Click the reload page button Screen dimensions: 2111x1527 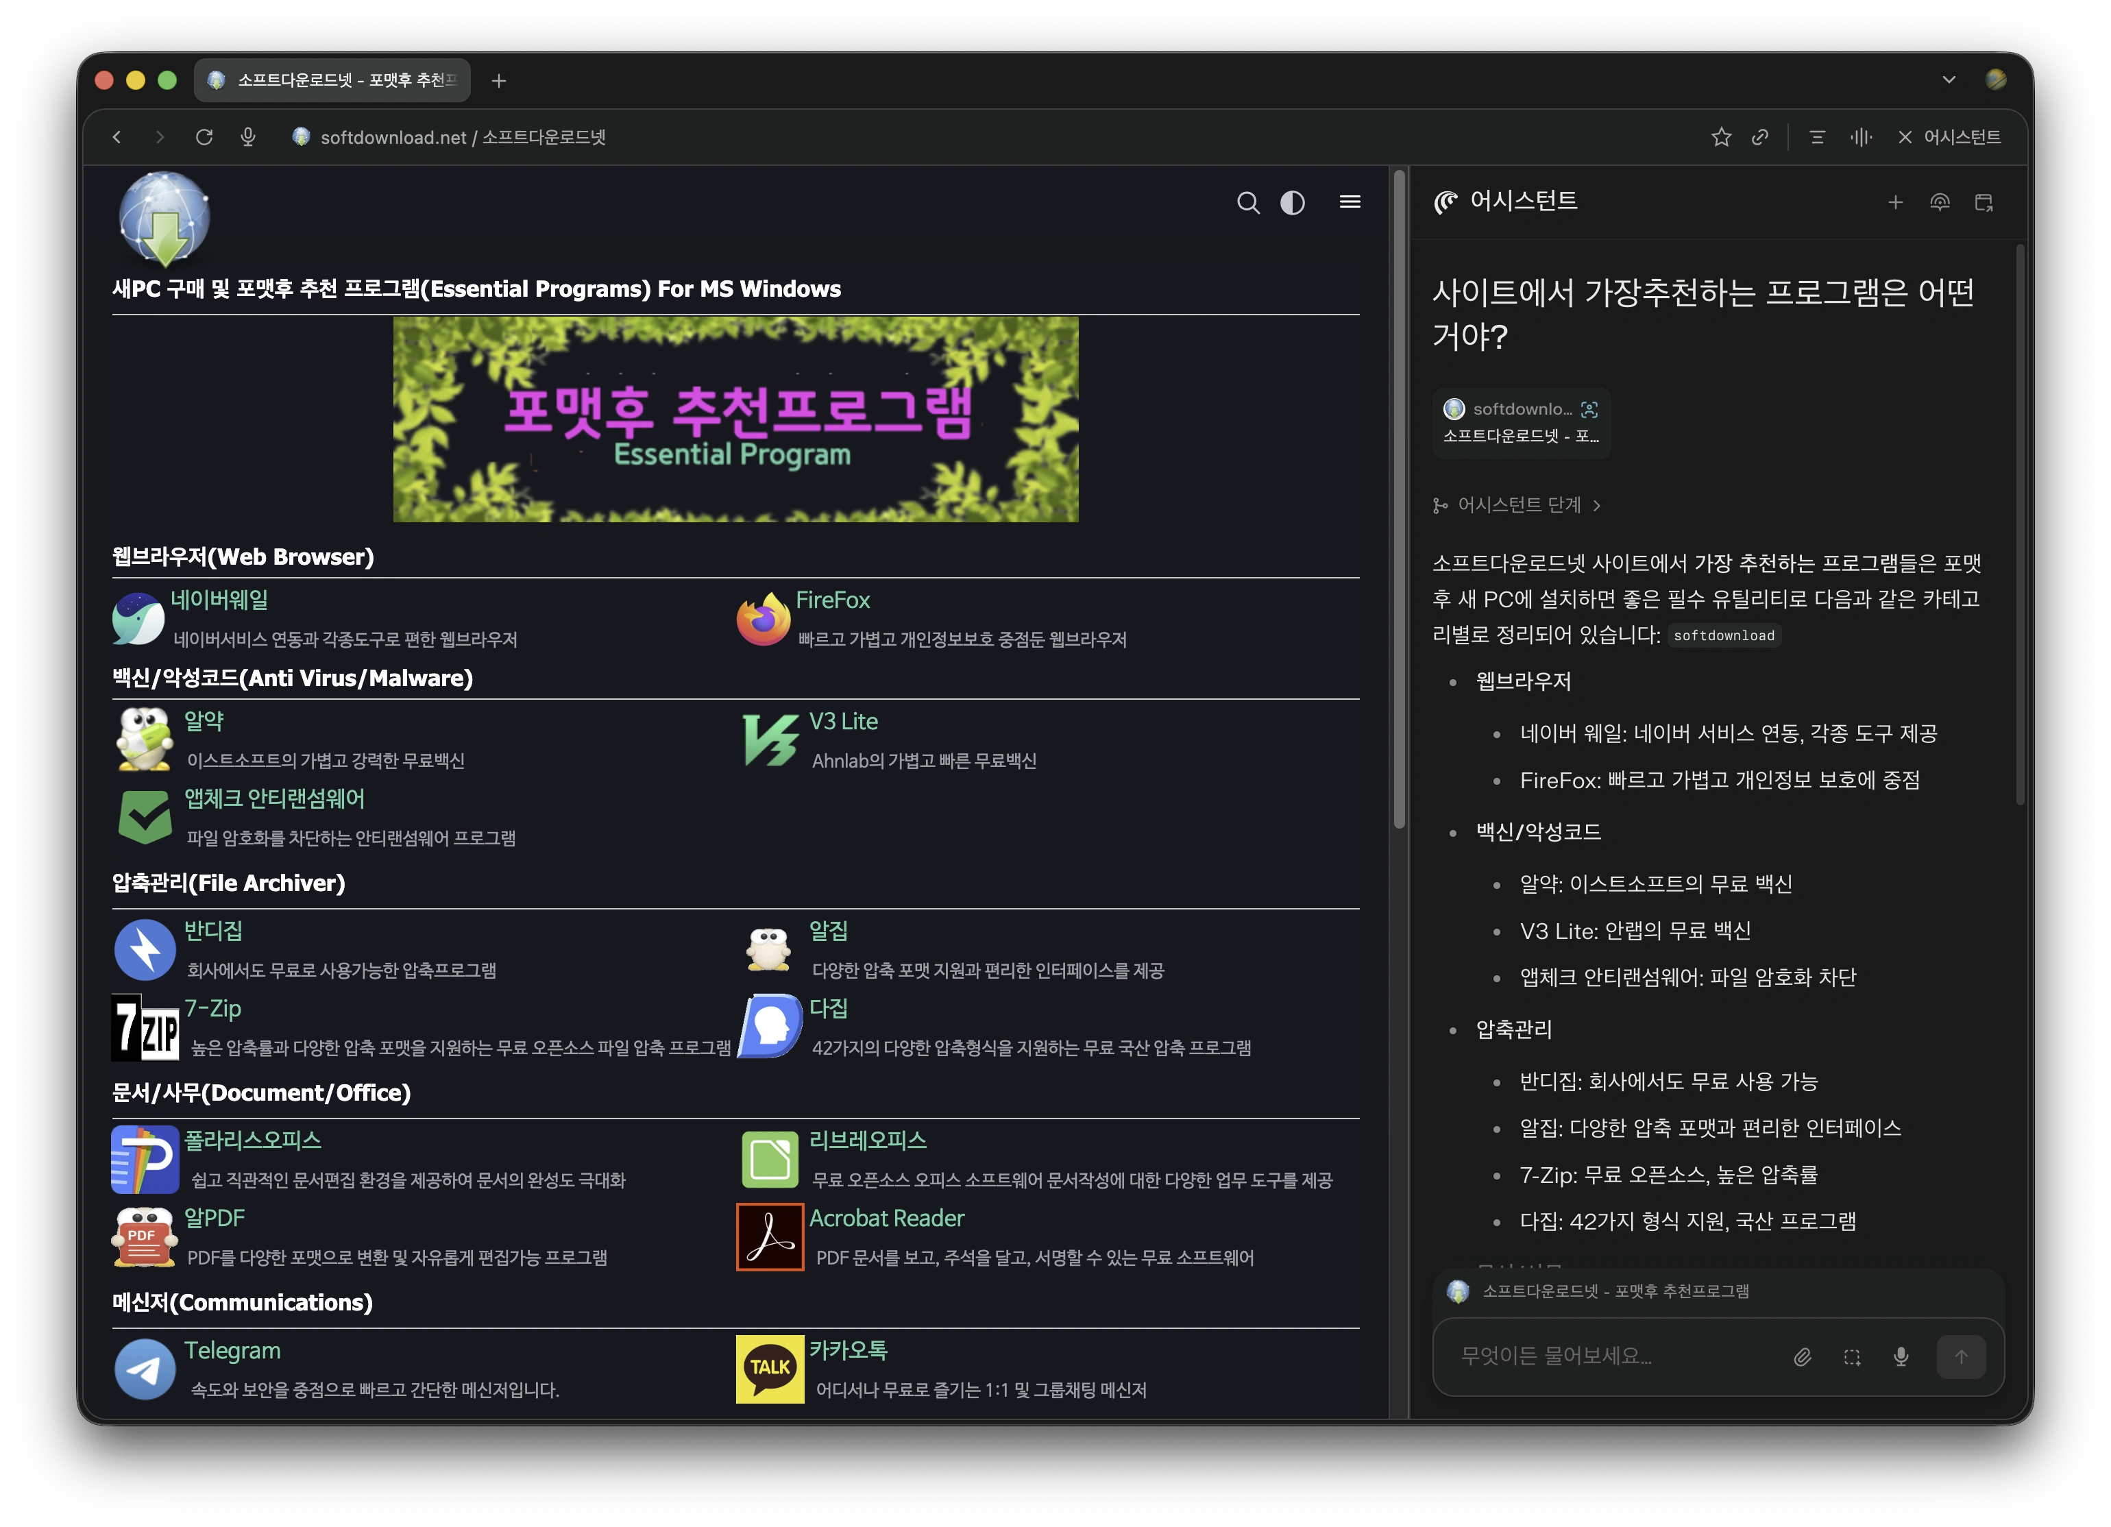pyautogui.click(x=204, y=138)
